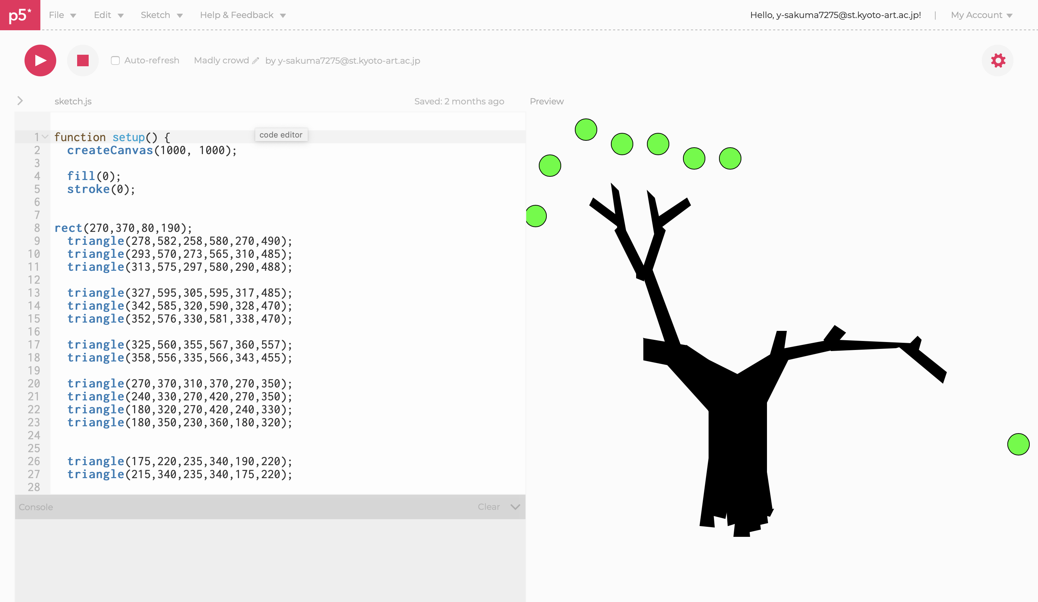Stop the sketch with the stop button
This screenshot has height=602, width=1038.
point(83,60)
